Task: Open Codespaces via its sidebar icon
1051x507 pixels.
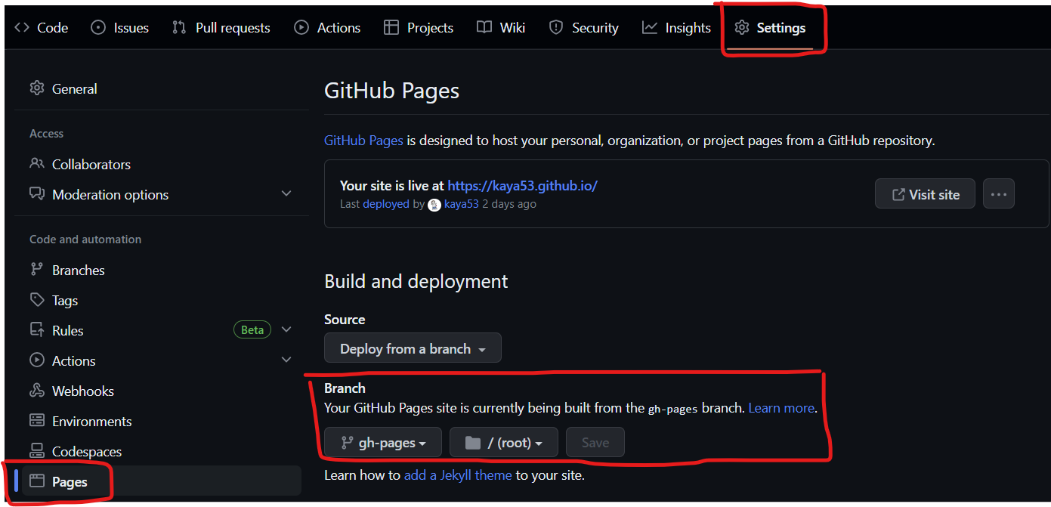Action: pos(37,451)
